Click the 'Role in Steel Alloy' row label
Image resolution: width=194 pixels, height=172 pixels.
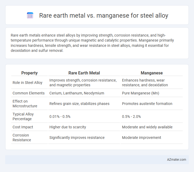click(x=28, y=83)
